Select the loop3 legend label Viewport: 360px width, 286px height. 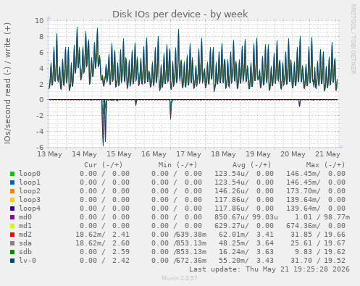(30, 200)
